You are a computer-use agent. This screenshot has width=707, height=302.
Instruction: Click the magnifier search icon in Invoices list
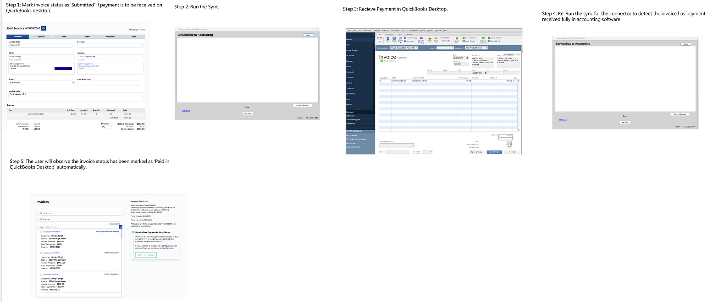[x=121, y=227]
